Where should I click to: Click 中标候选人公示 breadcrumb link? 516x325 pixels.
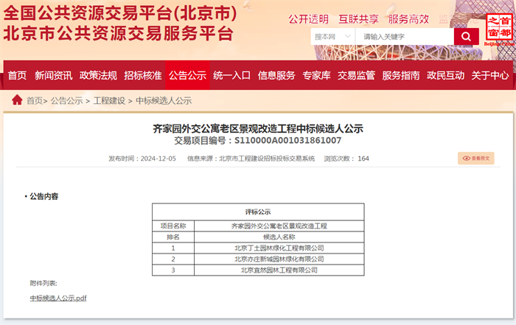(164, 101)
